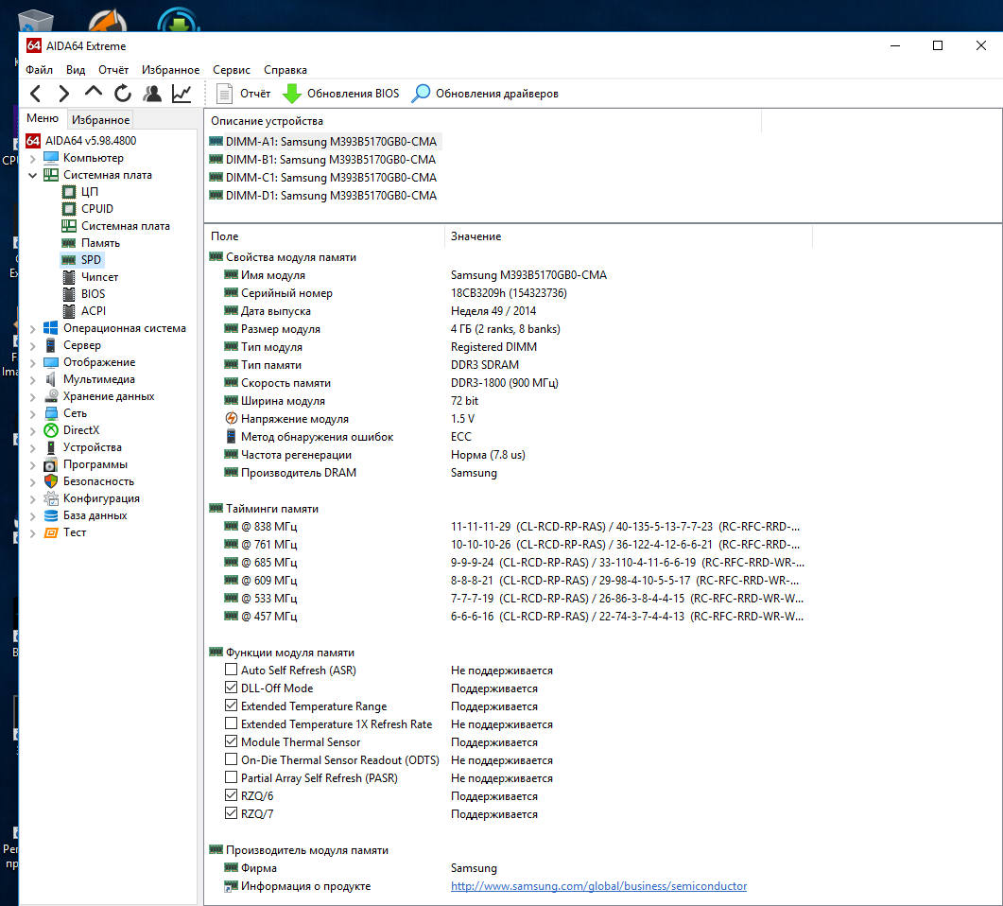The image size is (1003, 906).
Task: Open Память in the sidebar tree
Action: coord(100,242)
